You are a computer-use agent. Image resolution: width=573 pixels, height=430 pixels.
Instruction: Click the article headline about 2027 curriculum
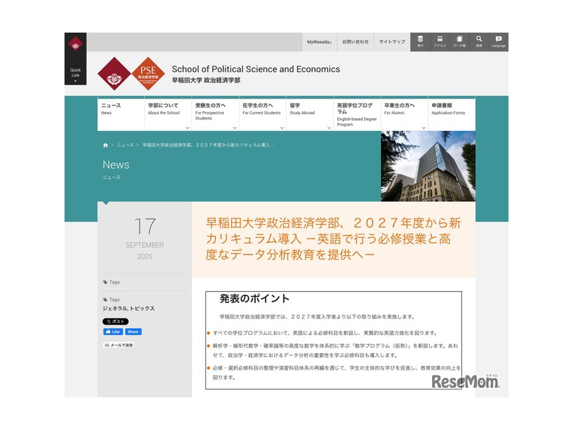click(x=333, y=239)
